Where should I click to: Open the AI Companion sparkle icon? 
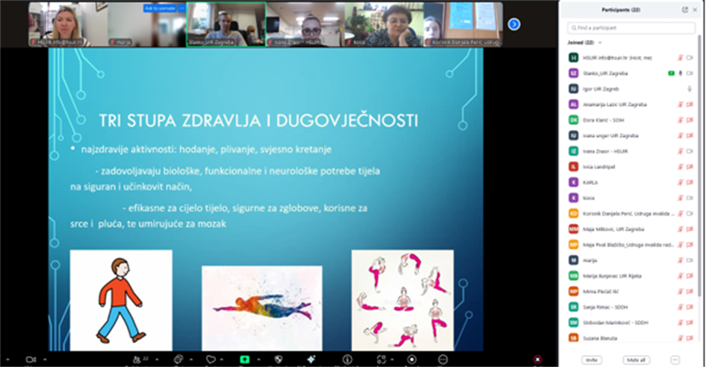[x=311, y=359]
